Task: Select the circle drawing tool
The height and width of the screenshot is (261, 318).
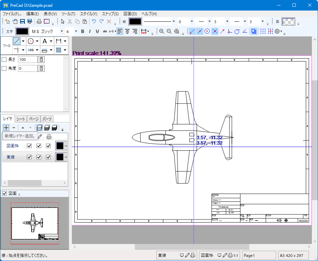Action: point(31,41)
